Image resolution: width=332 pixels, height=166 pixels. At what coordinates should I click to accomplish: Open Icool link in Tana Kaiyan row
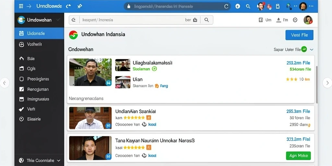click(152, 156)
